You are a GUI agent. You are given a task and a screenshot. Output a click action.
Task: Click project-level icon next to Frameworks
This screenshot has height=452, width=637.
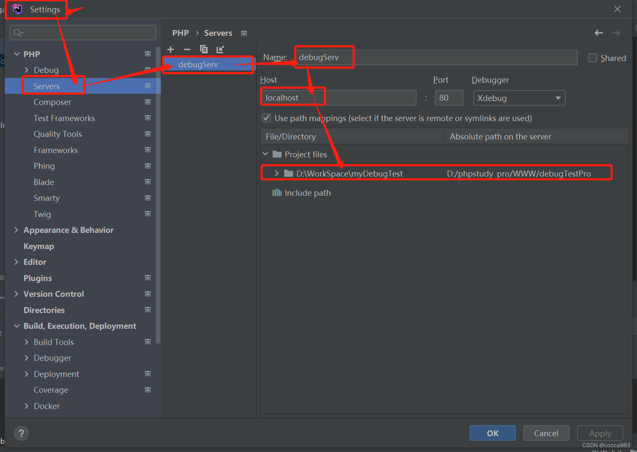148,150
